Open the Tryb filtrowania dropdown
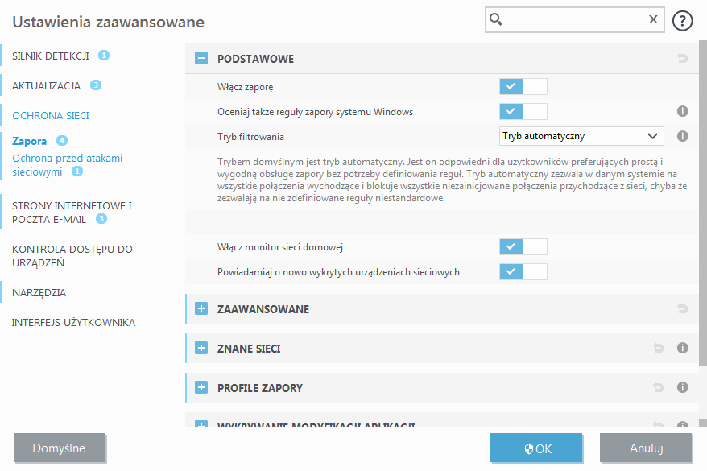This screenshot has height=471, width=707. pyautogui.click(x=581, y=136)
